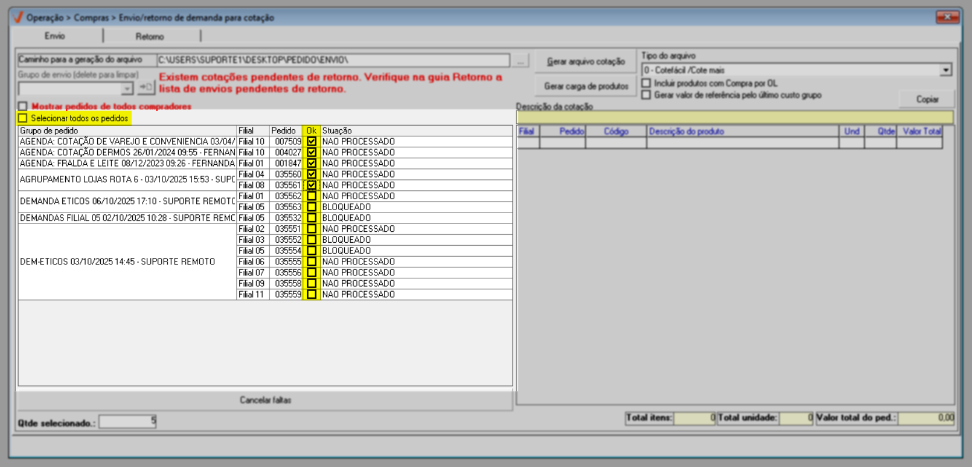
Task: Check Selecionar todos os pedidos
Action: point(23,118)
